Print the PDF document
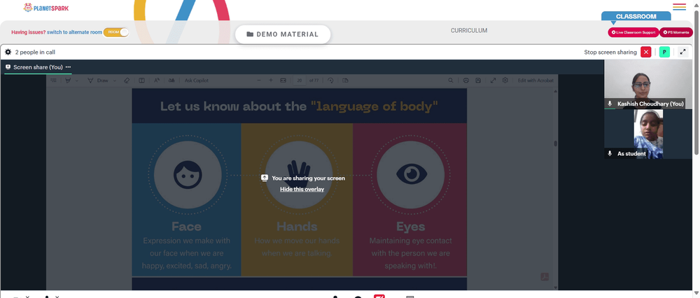700x298 pixels. tap(466, 80)
